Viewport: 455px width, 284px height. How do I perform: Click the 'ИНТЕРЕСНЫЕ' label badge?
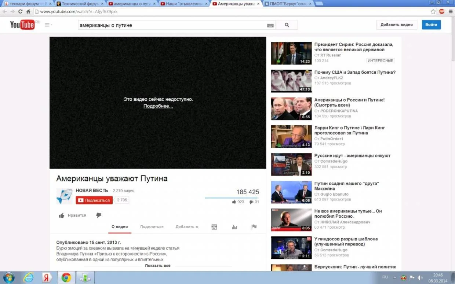coord(381,60)
